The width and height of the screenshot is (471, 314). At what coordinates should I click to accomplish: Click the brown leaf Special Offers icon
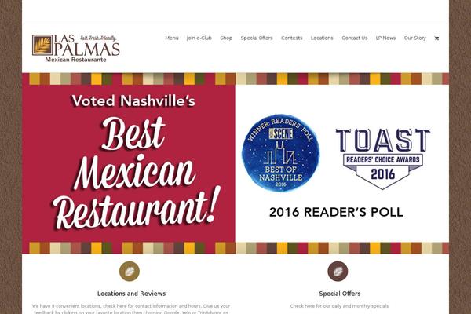pyautogui.click(x=338, y=271)
